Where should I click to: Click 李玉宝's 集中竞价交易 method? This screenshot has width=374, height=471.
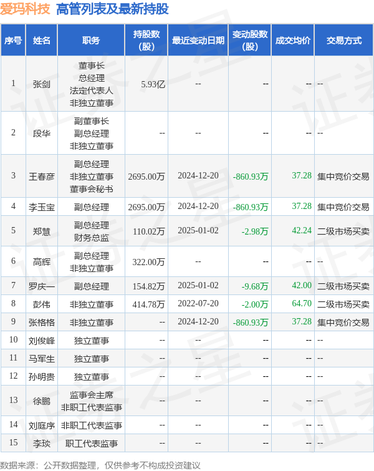pos(343,207)
